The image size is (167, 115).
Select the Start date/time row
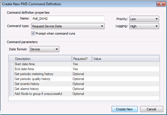84,64
